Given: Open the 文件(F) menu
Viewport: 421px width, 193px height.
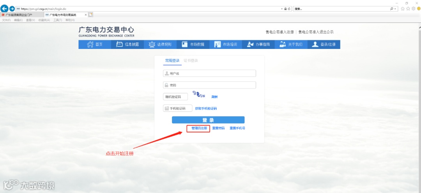Looking at the screenshot, I should pos(6,20).
